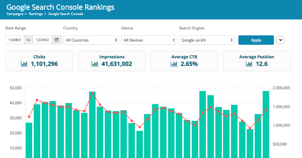Select the Impressions metric card
This screenshot has height=158, width=302.
112,61
